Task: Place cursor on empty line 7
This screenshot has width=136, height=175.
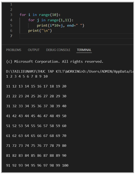Action: click(x=76, y=36)
